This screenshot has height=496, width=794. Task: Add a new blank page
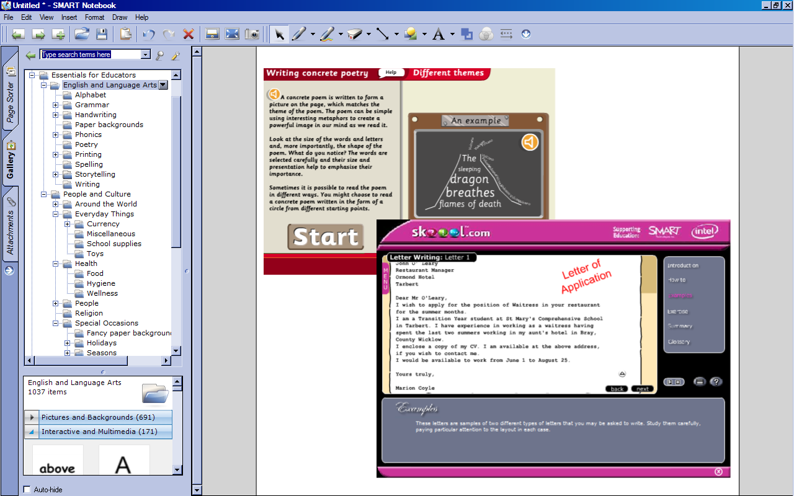(x=58, y=34)
